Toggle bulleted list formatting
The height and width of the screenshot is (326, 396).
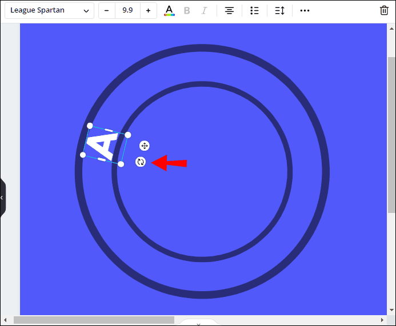pos(255,10)
